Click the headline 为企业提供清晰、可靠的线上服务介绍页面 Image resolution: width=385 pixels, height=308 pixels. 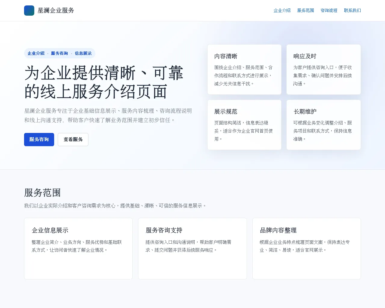pos(104,82)
